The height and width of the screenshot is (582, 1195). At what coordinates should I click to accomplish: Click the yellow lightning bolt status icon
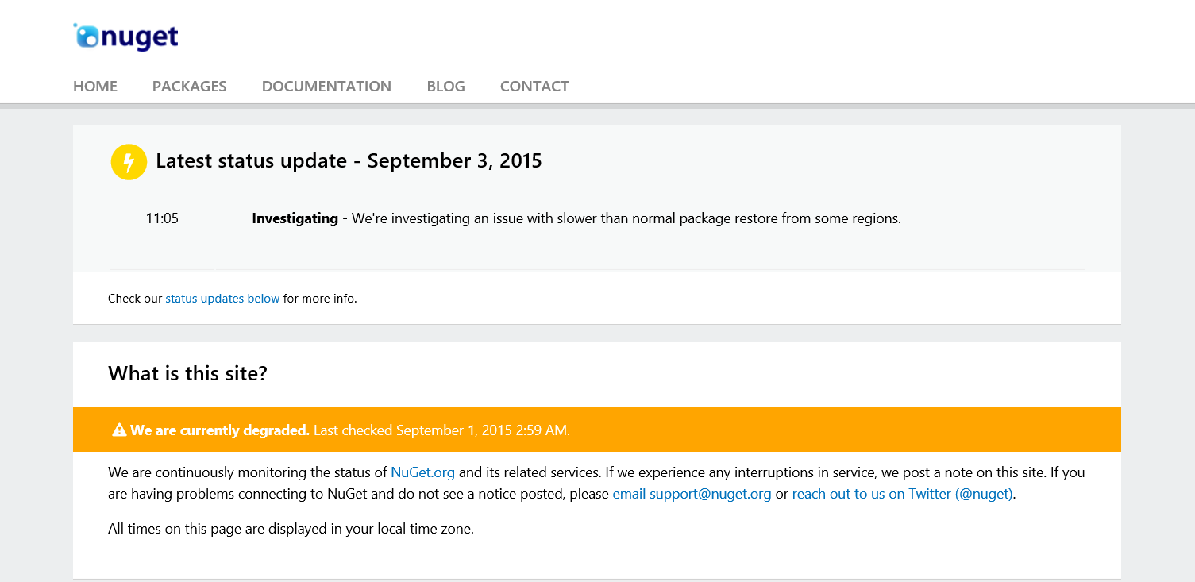click(x=129, y=162)
